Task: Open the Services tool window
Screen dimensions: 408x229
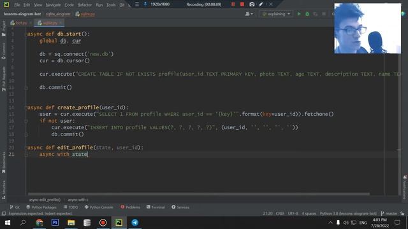Action: pyautogui.click(x=180, y=207)
